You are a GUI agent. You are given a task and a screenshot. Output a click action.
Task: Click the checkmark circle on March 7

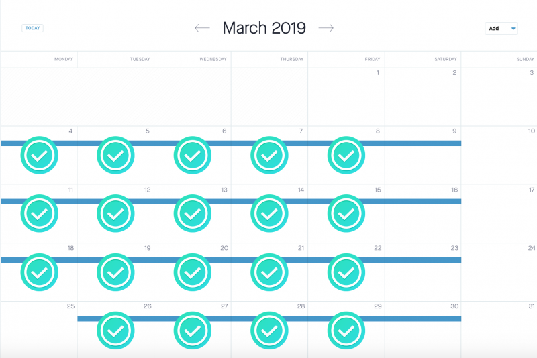pos(269,156)
